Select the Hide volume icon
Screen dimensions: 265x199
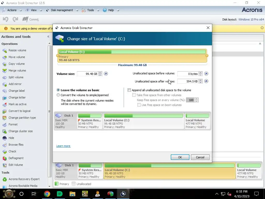click(5, 138)
